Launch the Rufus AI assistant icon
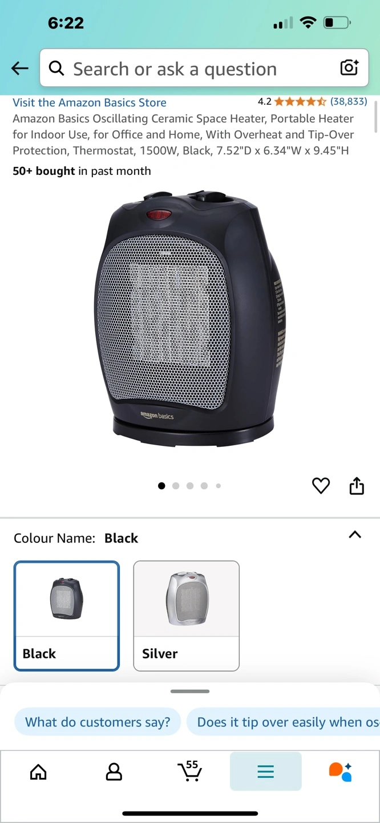 pyautogui.click(x=341, y=772)
